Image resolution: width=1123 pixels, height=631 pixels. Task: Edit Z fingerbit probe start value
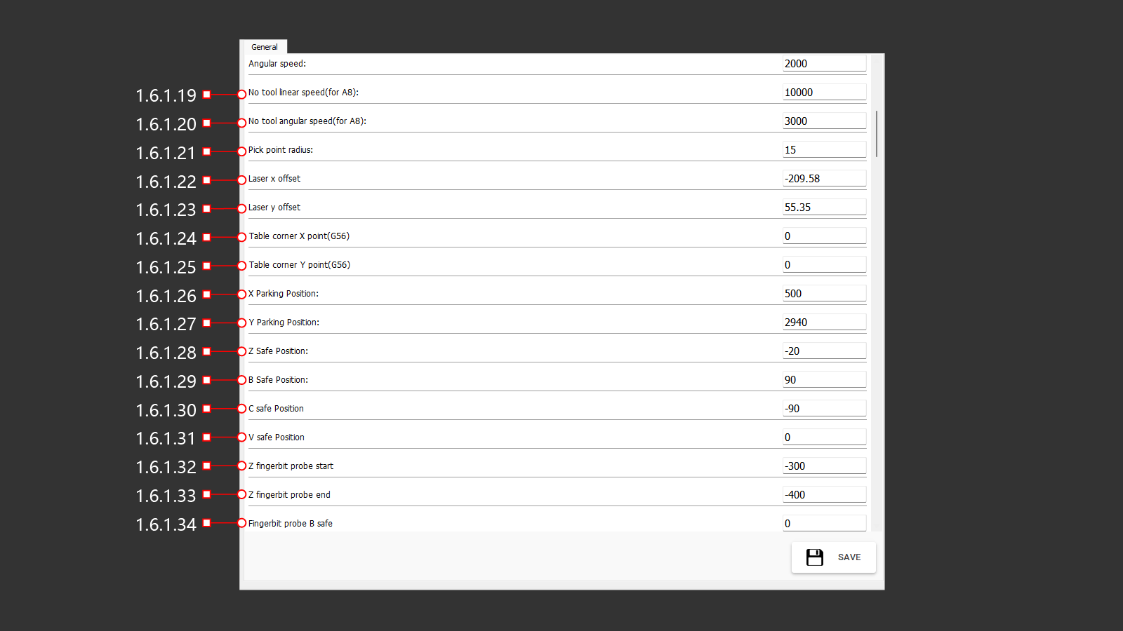[824, 466]
